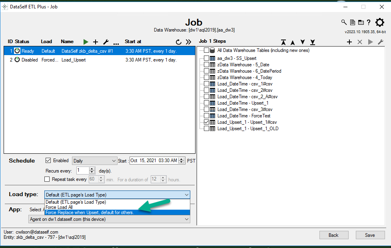Check All Data Warehouse Tables checkbox
Screen dimensions: 391x248
pyautogui.click(x=207, y=50)
